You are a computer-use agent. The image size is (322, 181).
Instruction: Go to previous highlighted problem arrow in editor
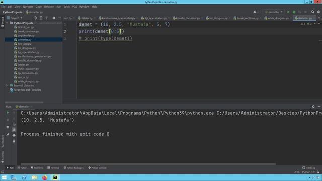[x=315, y=24]
